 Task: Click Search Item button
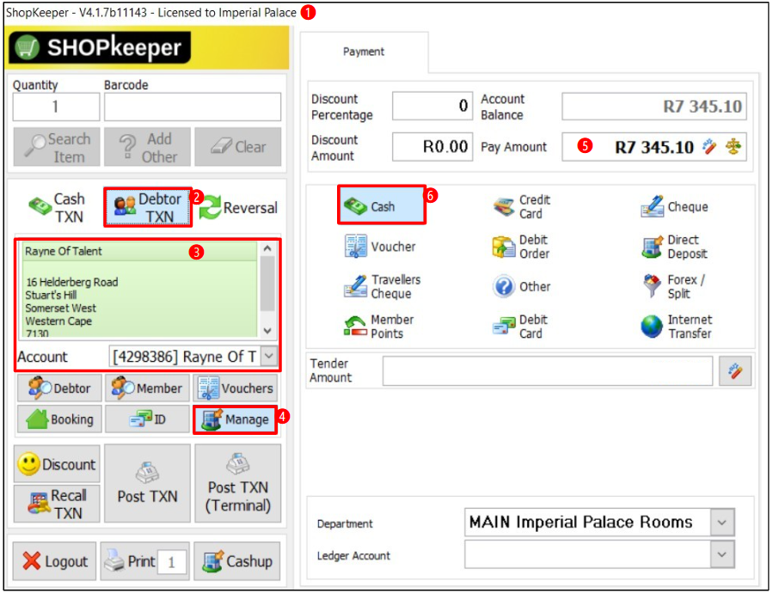pyautogui.click(x=57, y=147)
